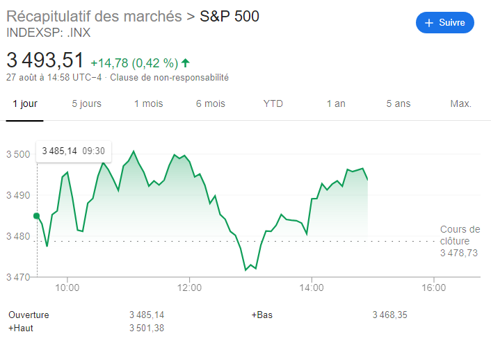Select the 1 jour tab

pyautogui.click(x=25, y=103)
